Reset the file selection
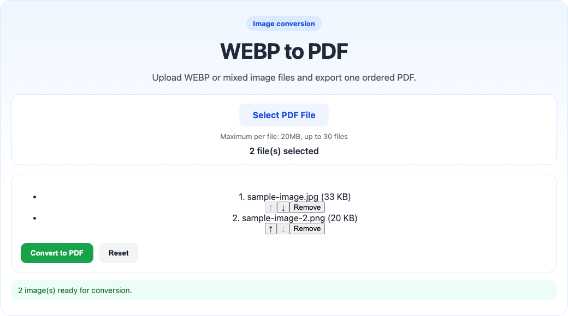 (x=118, y=253)
